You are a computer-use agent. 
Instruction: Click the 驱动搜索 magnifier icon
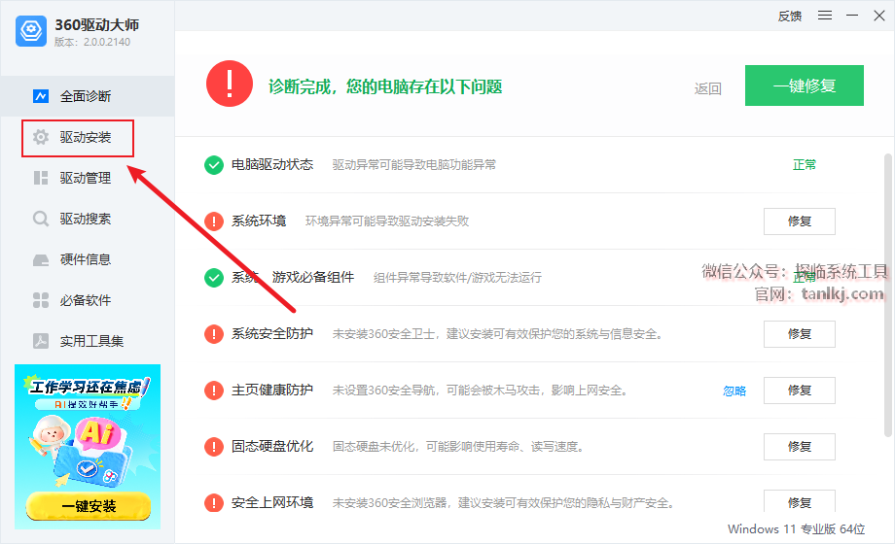coord(41,219)
